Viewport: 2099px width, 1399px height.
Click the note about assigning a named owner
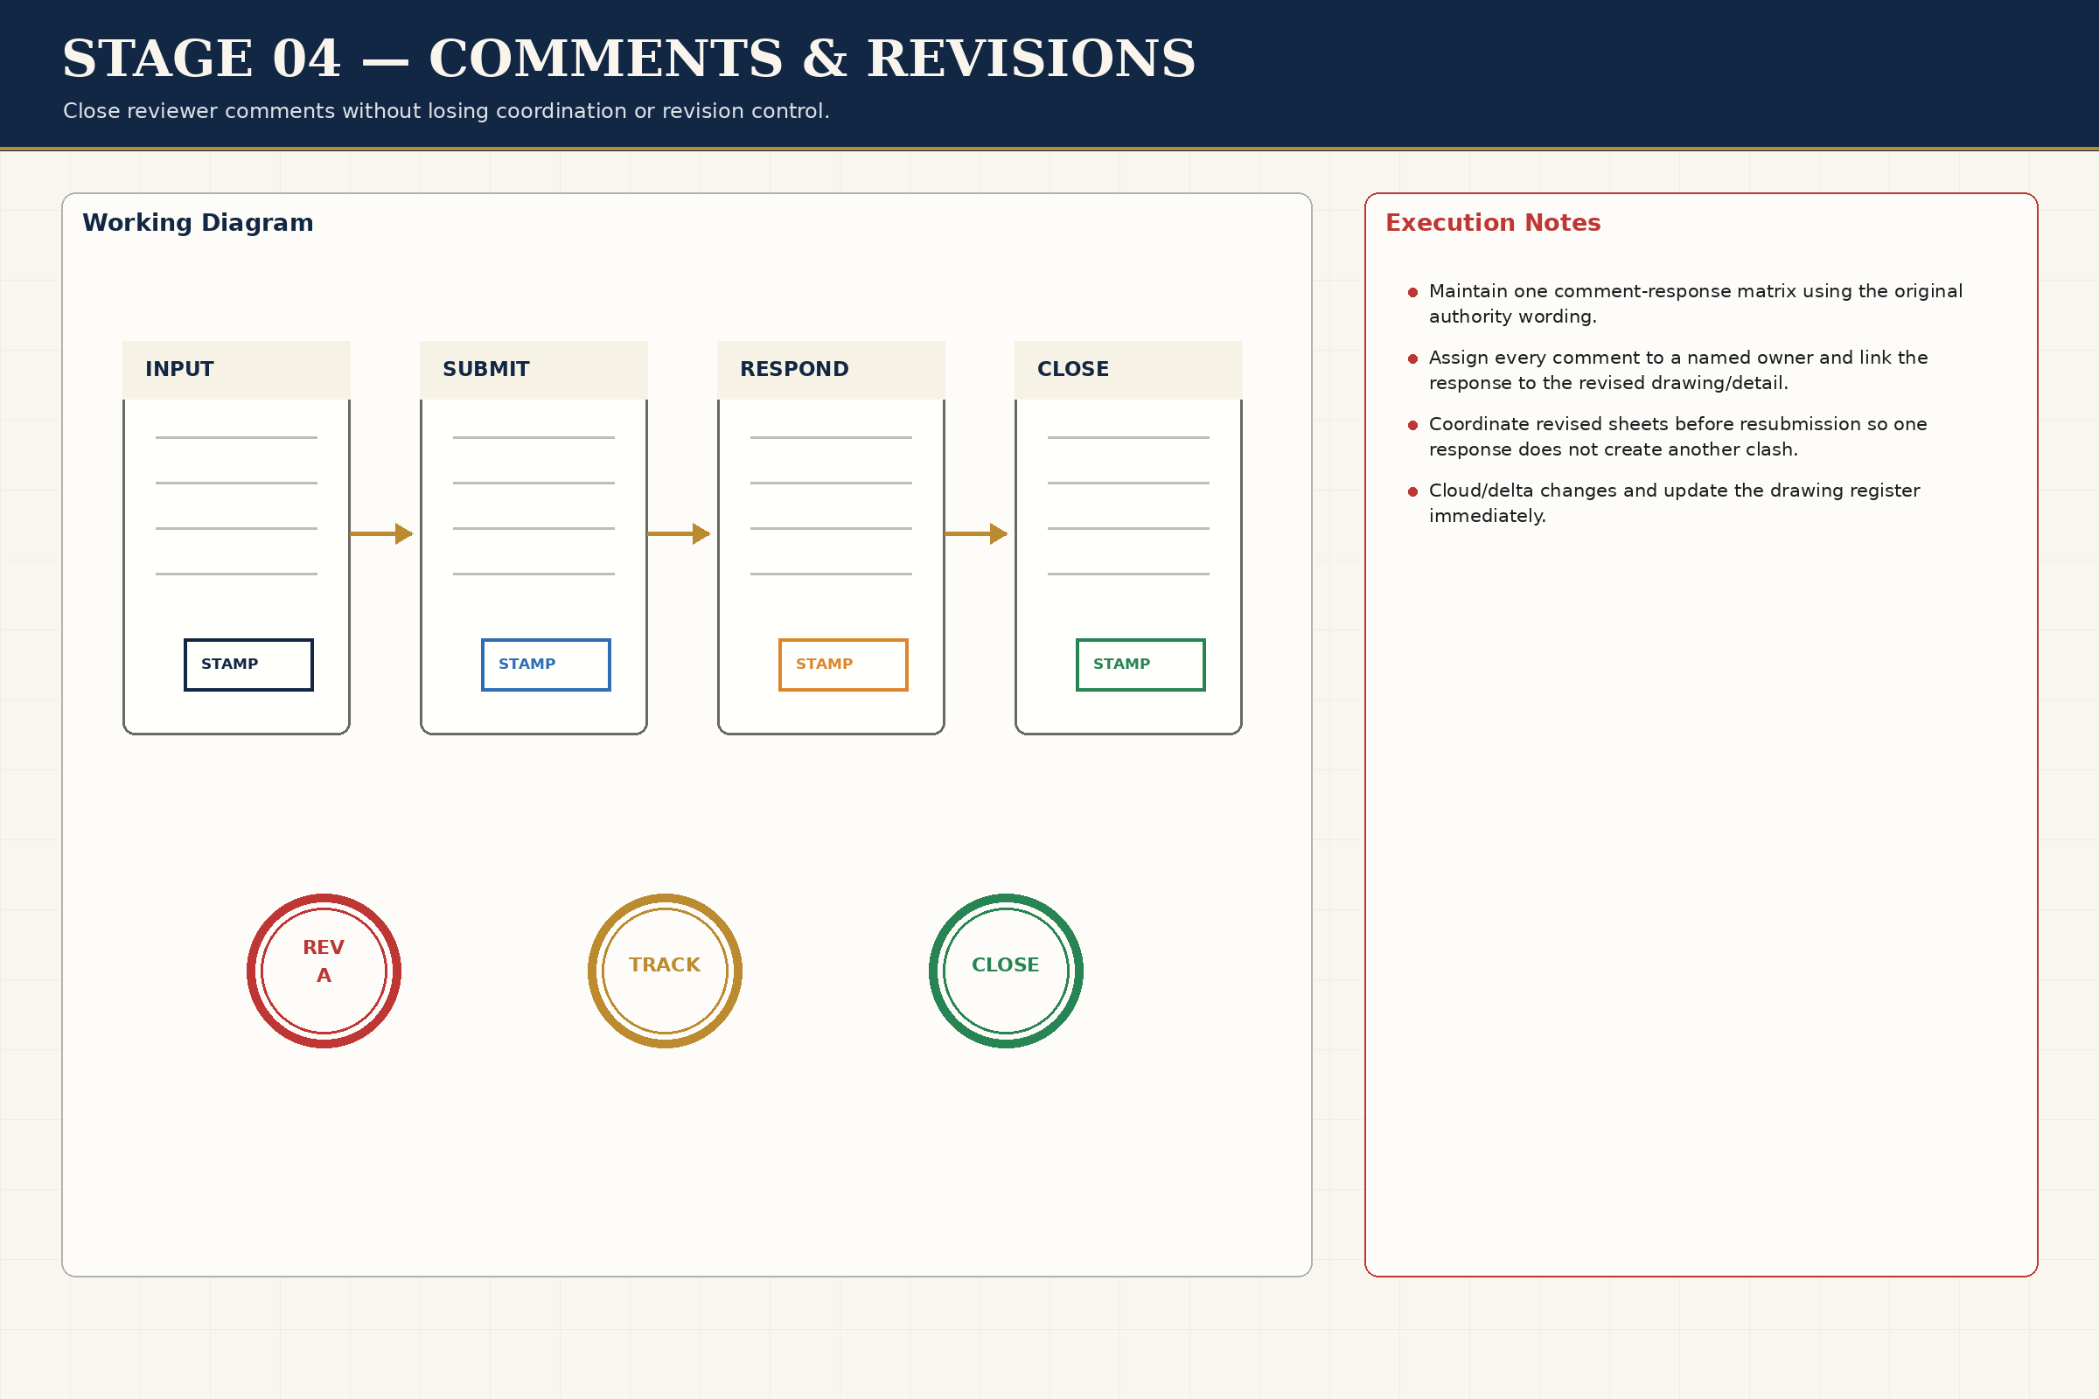[x=1678, y=370]
